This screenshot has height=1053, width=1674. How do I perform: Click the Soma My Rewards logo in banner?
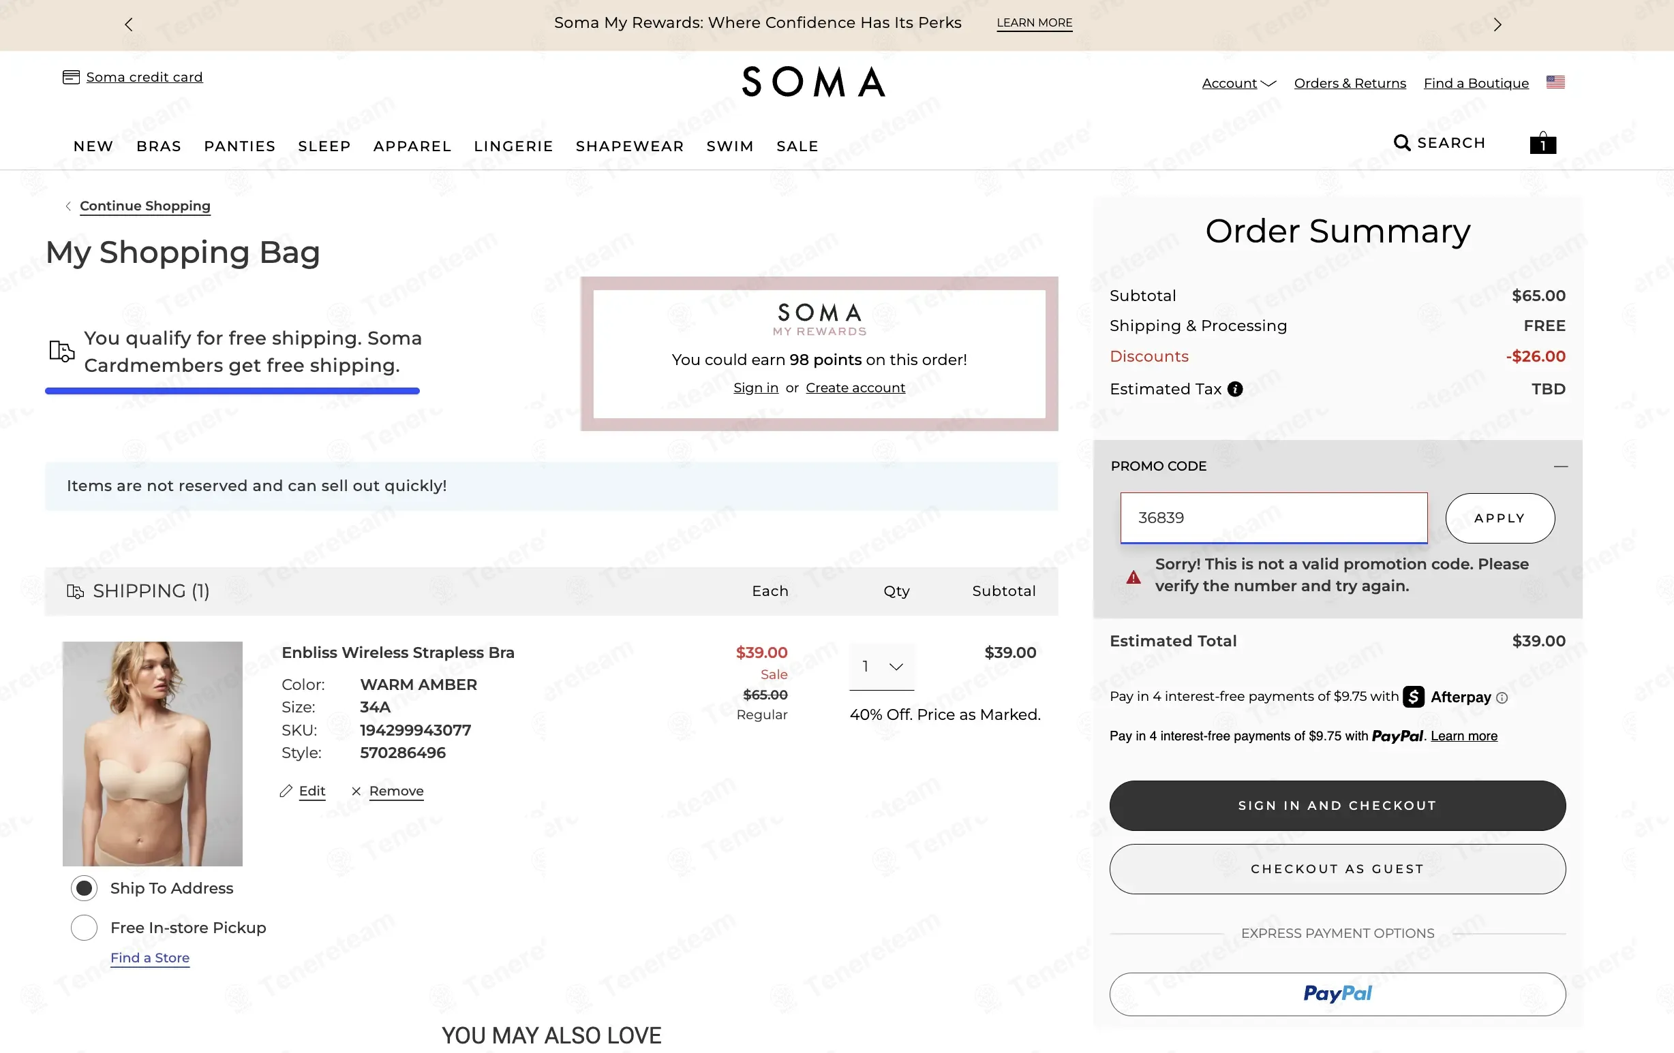click(x=819, y=319)
